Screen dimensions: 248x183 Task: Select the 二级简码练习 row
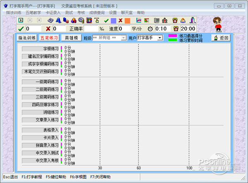click(x=41, y=90)
